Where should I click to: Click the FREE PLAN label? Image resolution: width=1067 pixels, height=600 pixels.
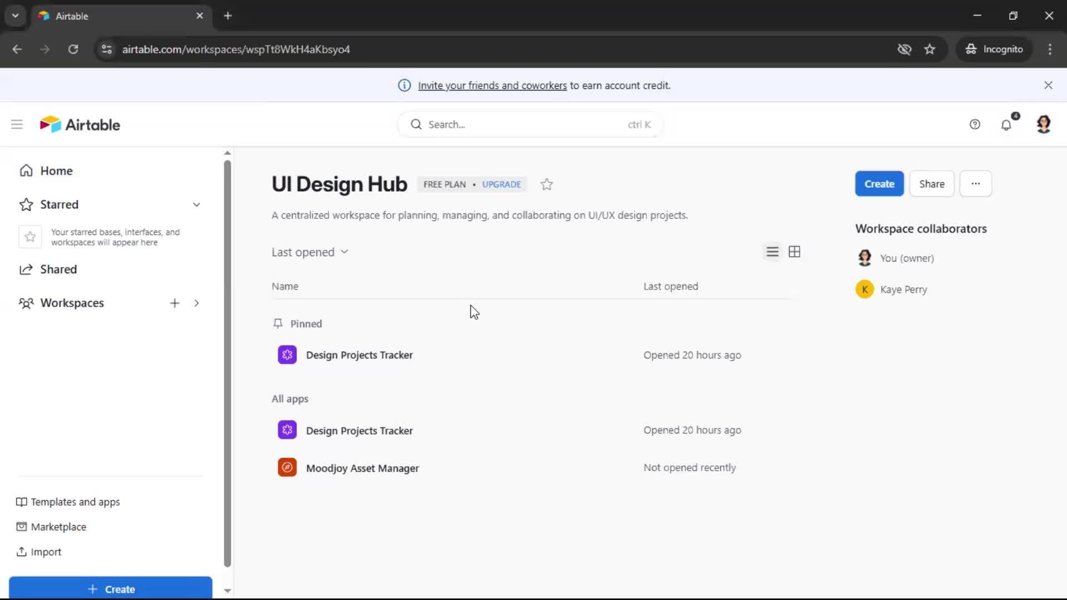[x=445, y=184]
